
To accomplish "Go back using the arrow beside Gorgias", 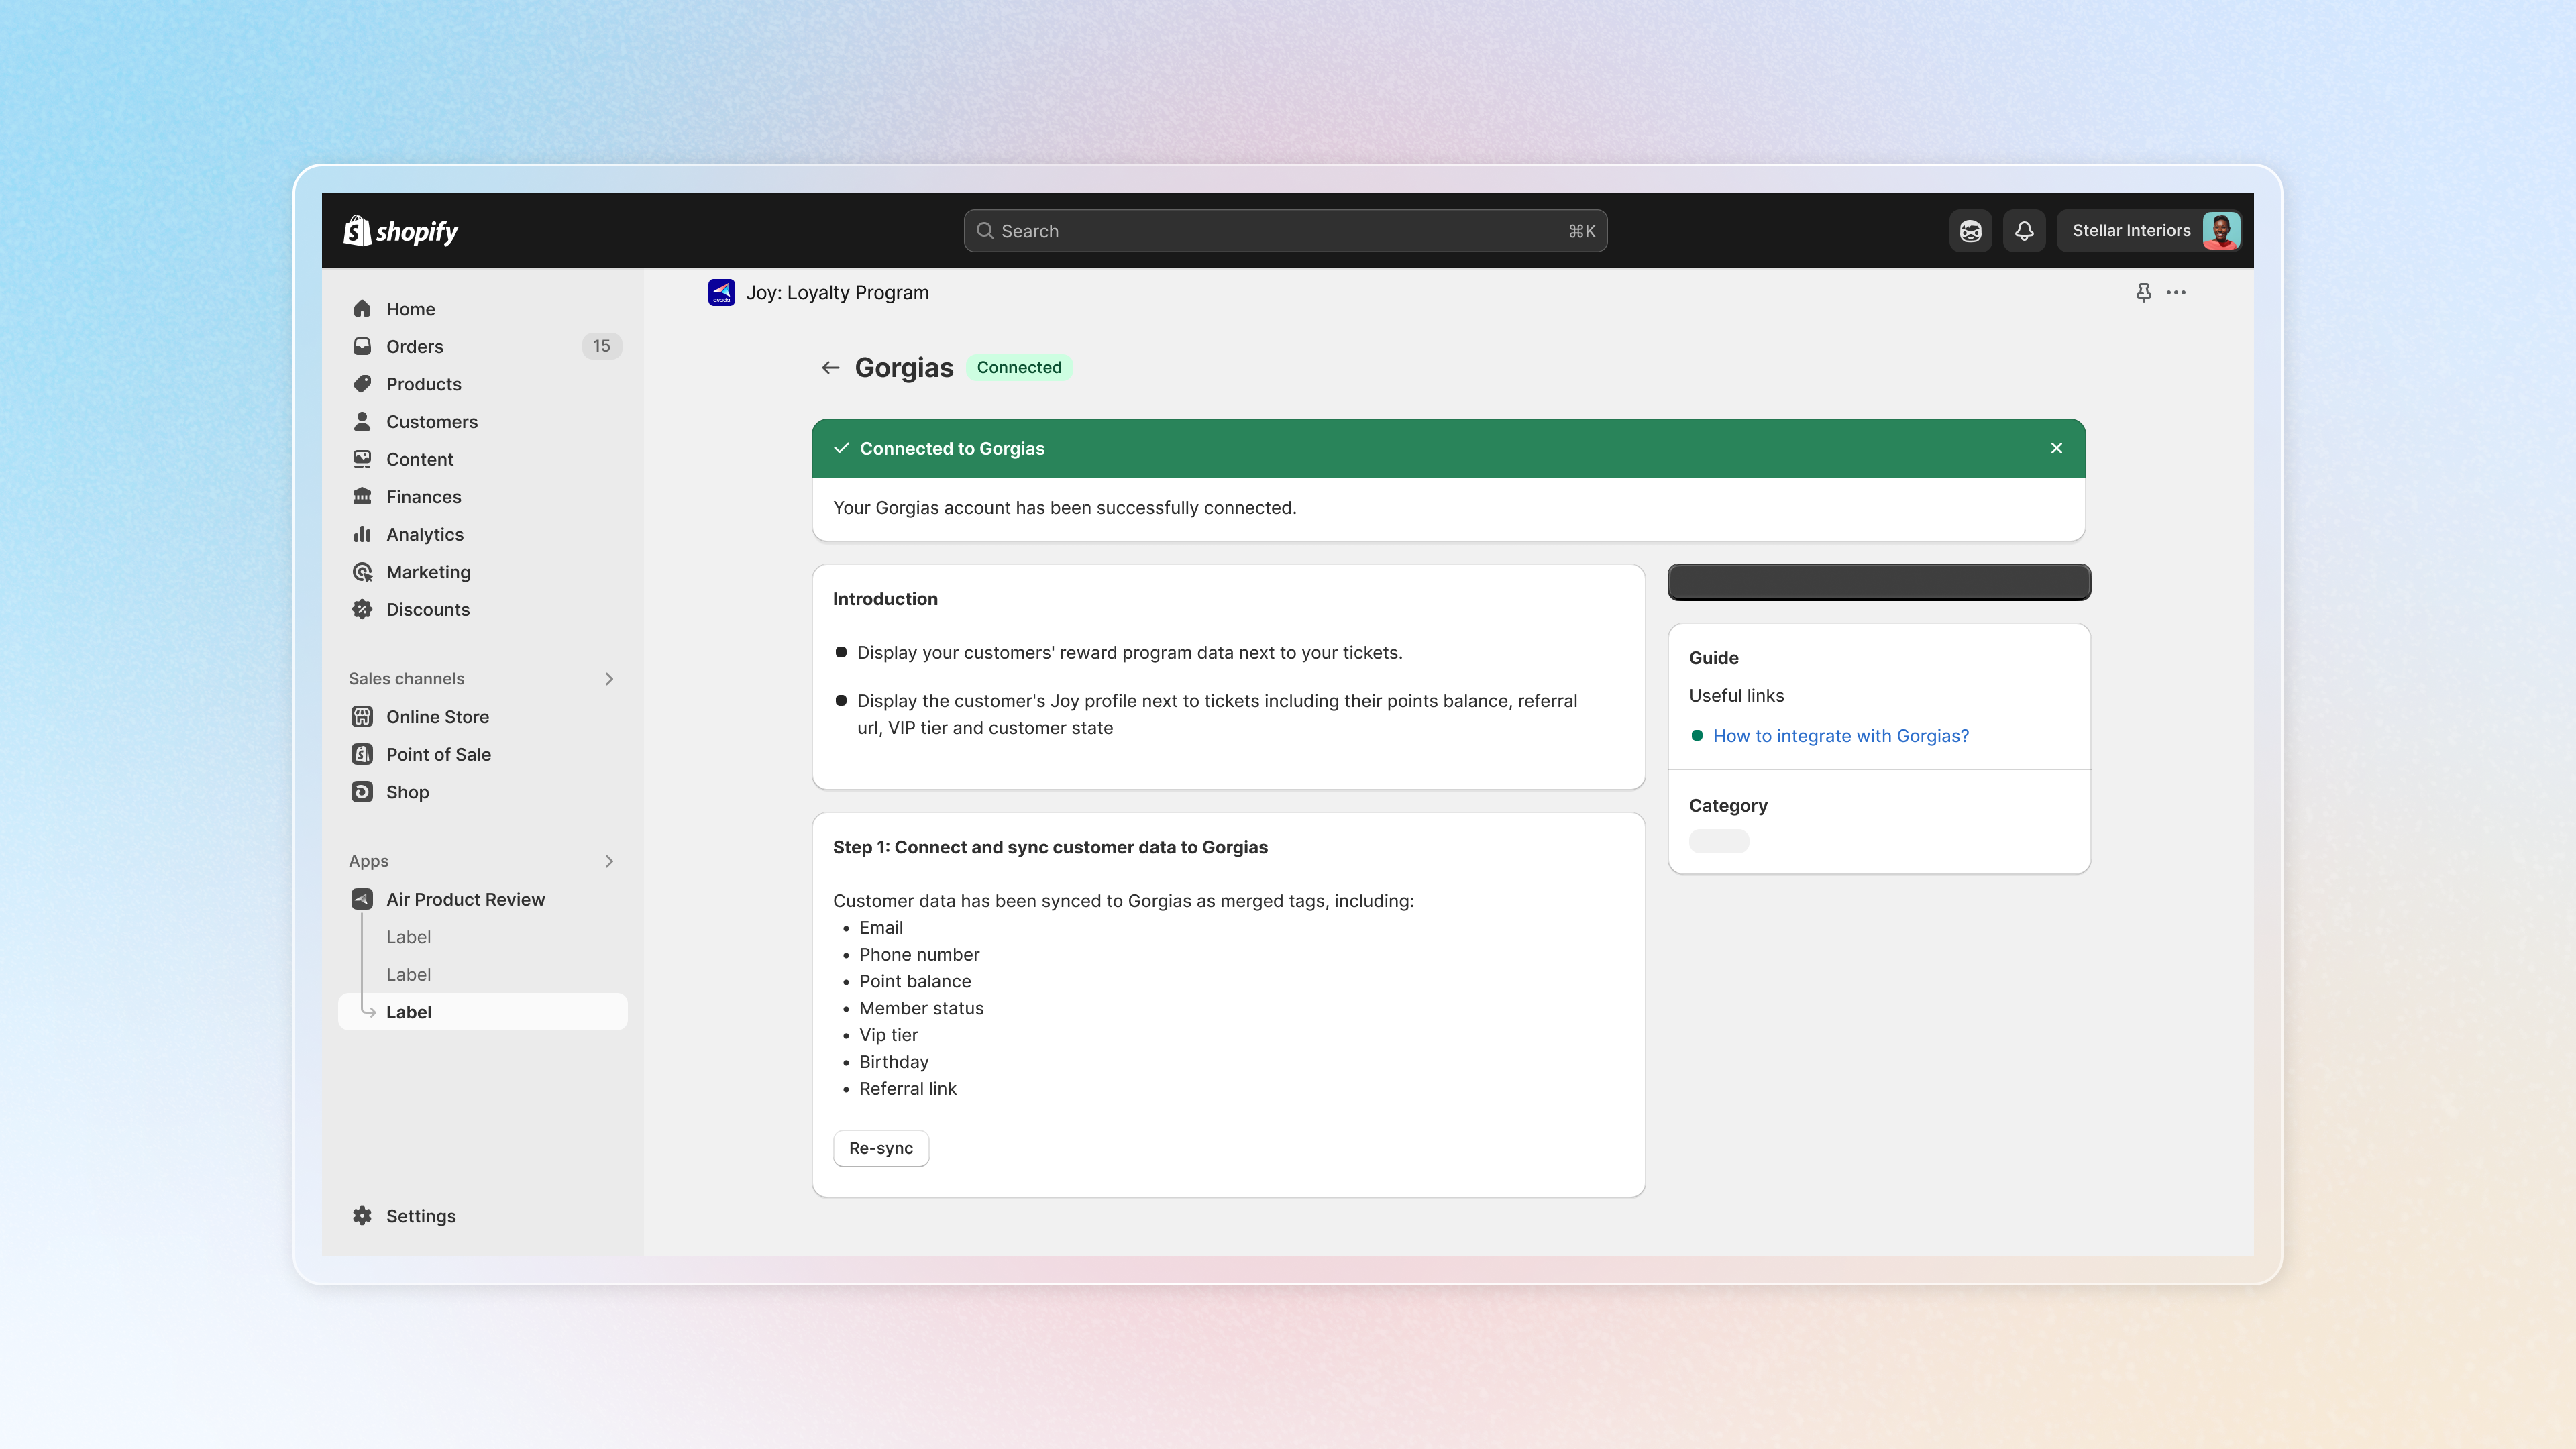I will point(830,368).
